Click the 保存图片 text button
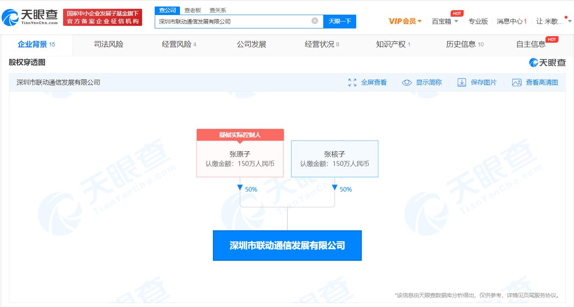The image size is (574, 307). tap(484, 83)
